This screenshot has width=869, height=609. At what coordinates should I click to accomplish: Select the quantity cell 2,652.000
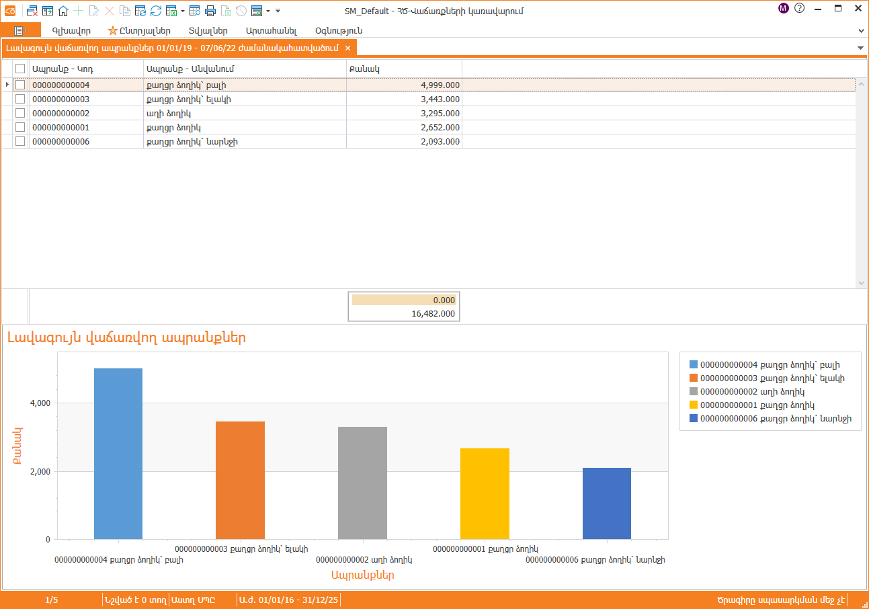[404, 127]
